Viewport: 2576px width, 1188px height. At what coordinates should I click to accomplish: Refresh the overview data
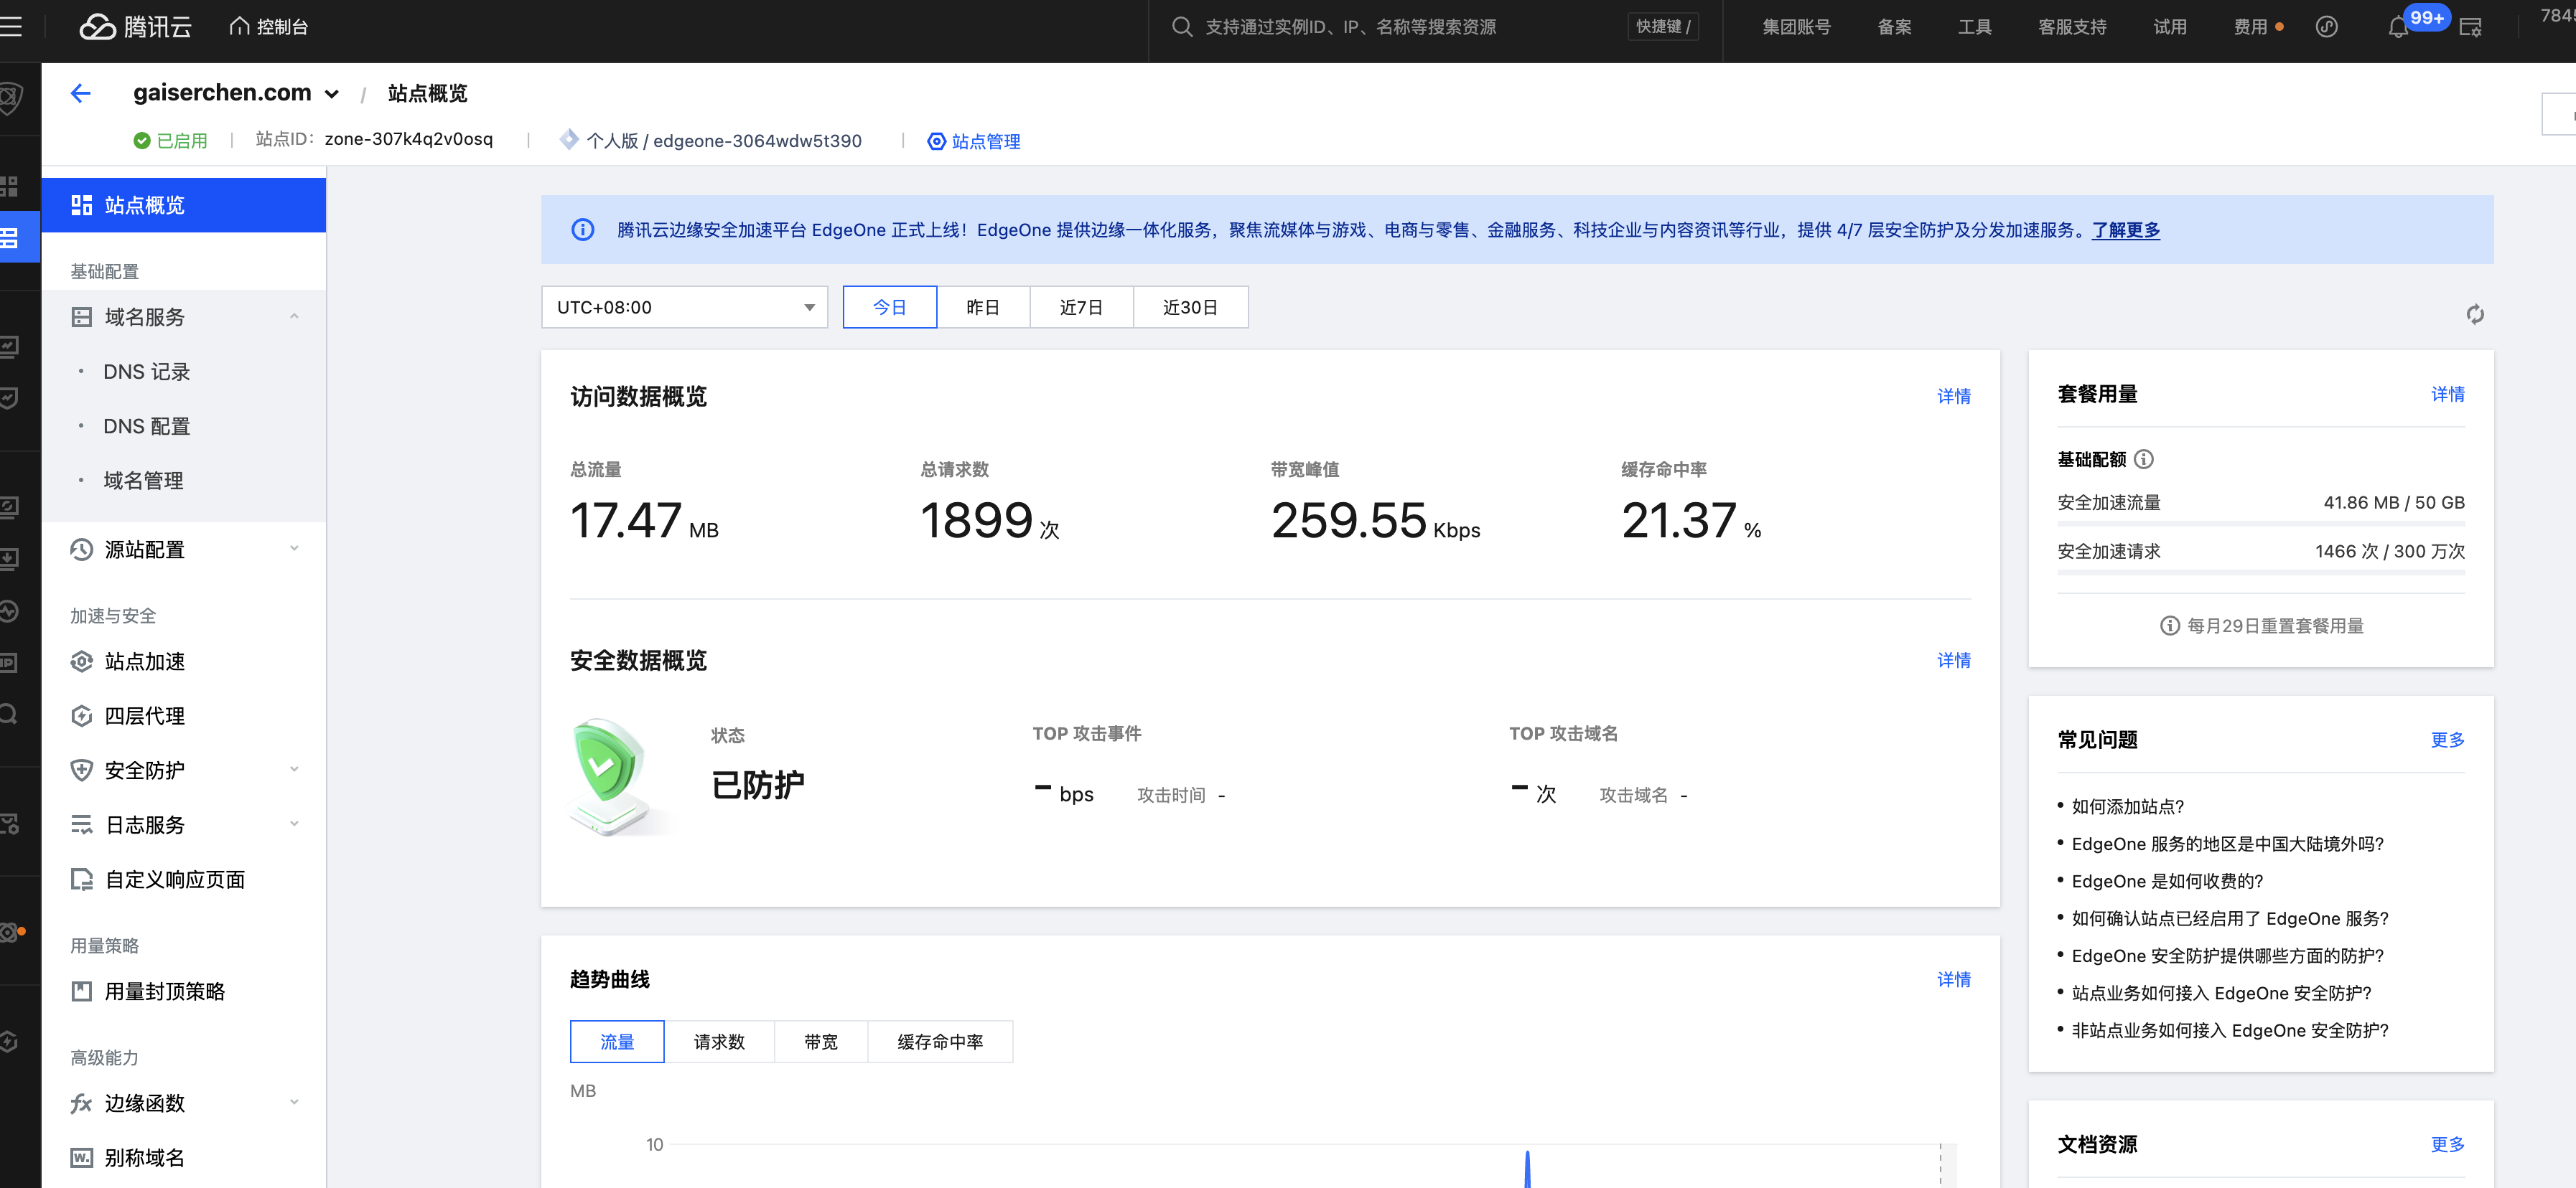pos(2475,315)
